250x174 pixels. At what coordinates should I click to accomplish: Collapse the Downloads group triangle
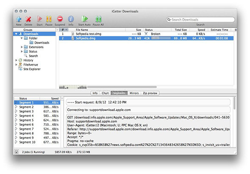point(16,34)
